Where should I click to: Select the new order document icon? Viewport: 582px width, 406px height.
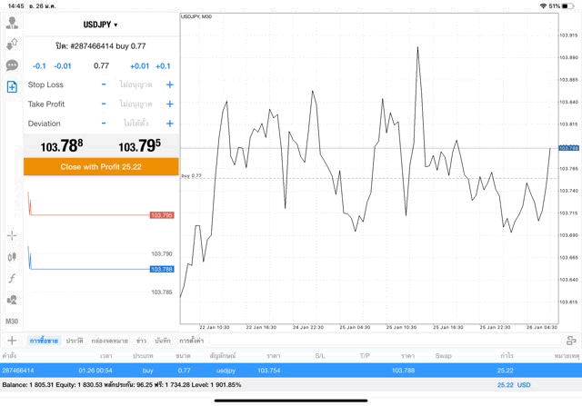click(x=12, y=87)
